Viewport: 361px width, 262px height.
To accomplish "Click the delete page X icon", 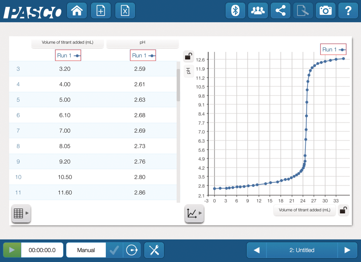I will point(125,11).
